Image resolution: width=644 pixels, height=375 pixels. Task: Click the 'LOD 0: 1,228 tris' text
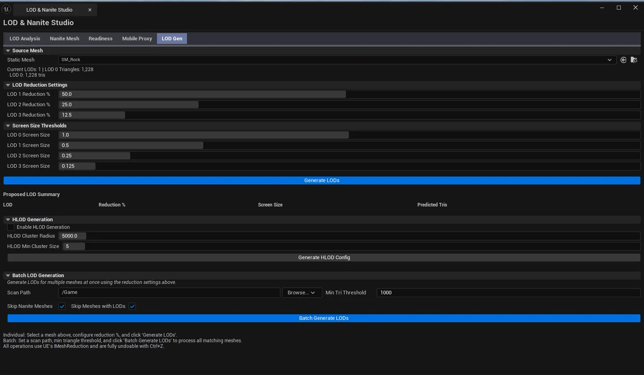[x=27, y=75]
